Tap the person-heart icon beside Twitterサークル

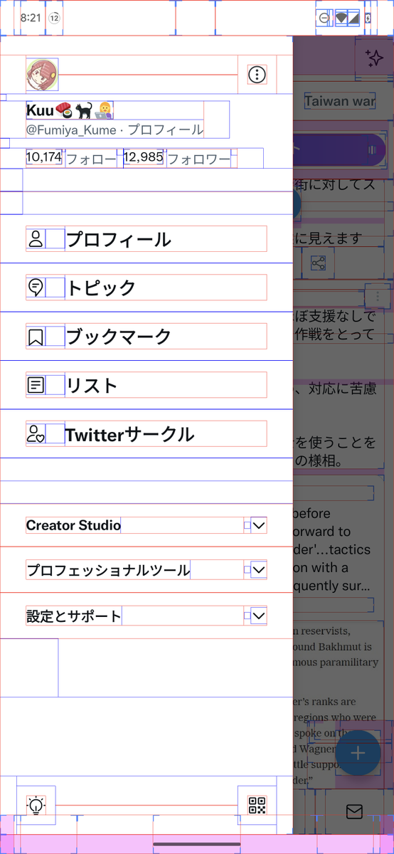coord(36,434)
